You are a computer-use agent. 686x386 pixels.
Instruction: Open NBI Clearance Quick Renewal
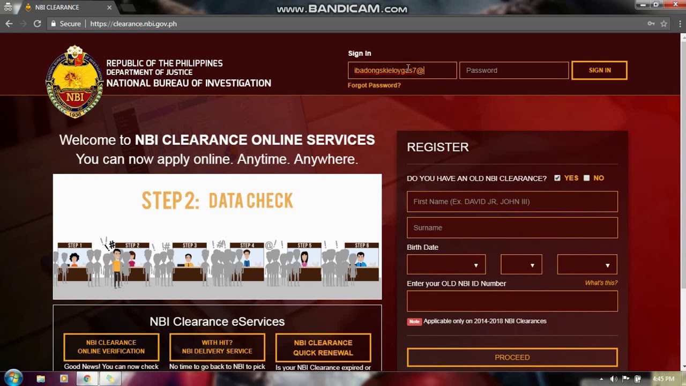323,347
